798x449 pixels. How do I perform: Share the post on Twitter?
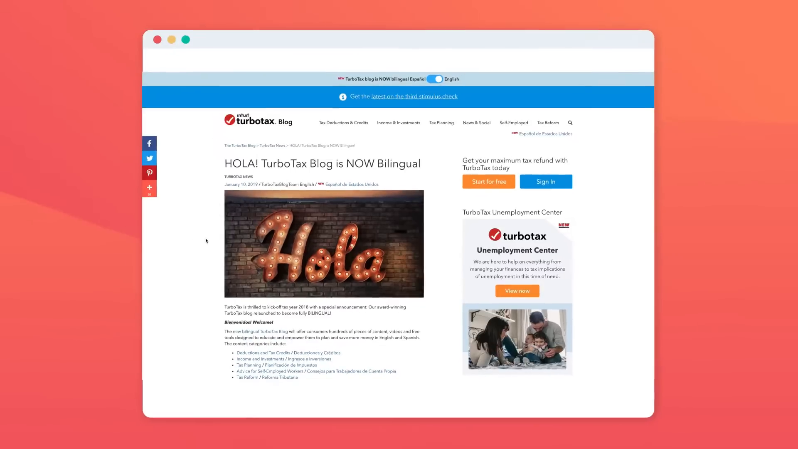click(149, 158)
